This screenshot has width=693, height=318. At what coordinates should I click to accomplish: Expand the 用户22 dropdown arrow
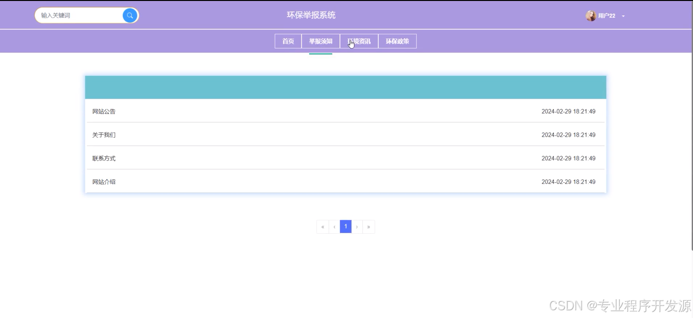pos(623,16)
